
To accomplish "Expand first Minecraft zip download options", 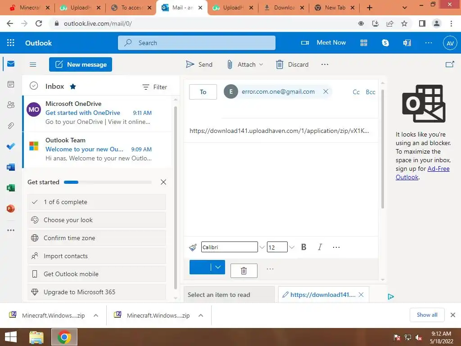I will 96,315.
